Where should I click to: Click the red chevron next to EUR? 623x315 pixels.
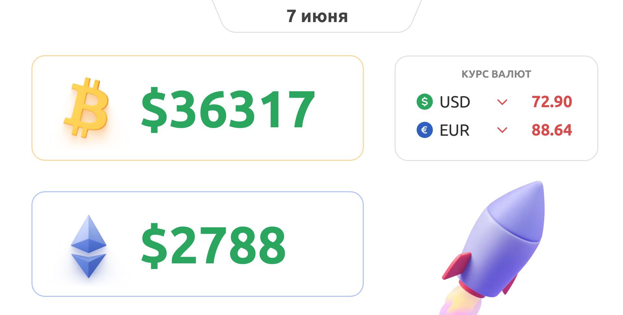pyautogui.click(x=502, y=130)
